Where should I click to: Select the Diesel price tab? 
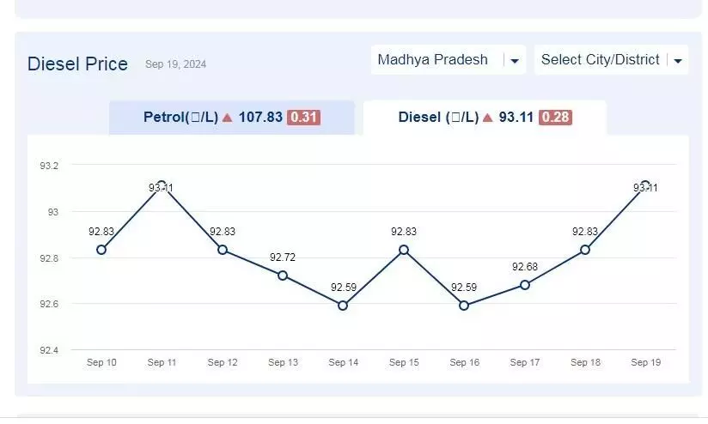(x=485, y=118)
